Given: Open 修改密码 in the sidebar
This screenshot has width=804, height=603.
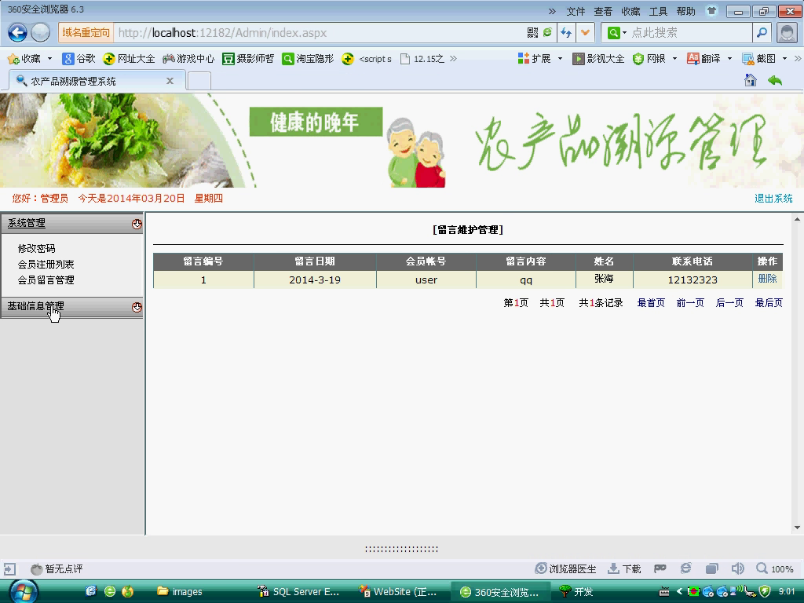Looking at the screenshot, I should coord(36,248).
